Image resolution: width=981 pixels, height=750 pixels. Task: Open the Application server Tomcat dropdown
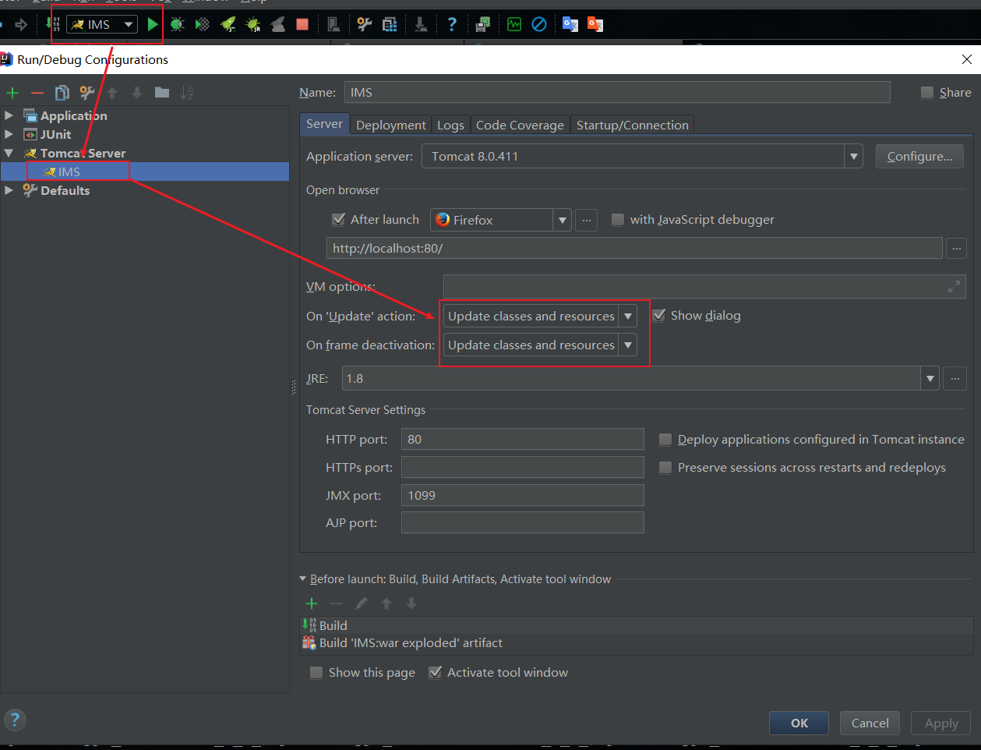854,157
